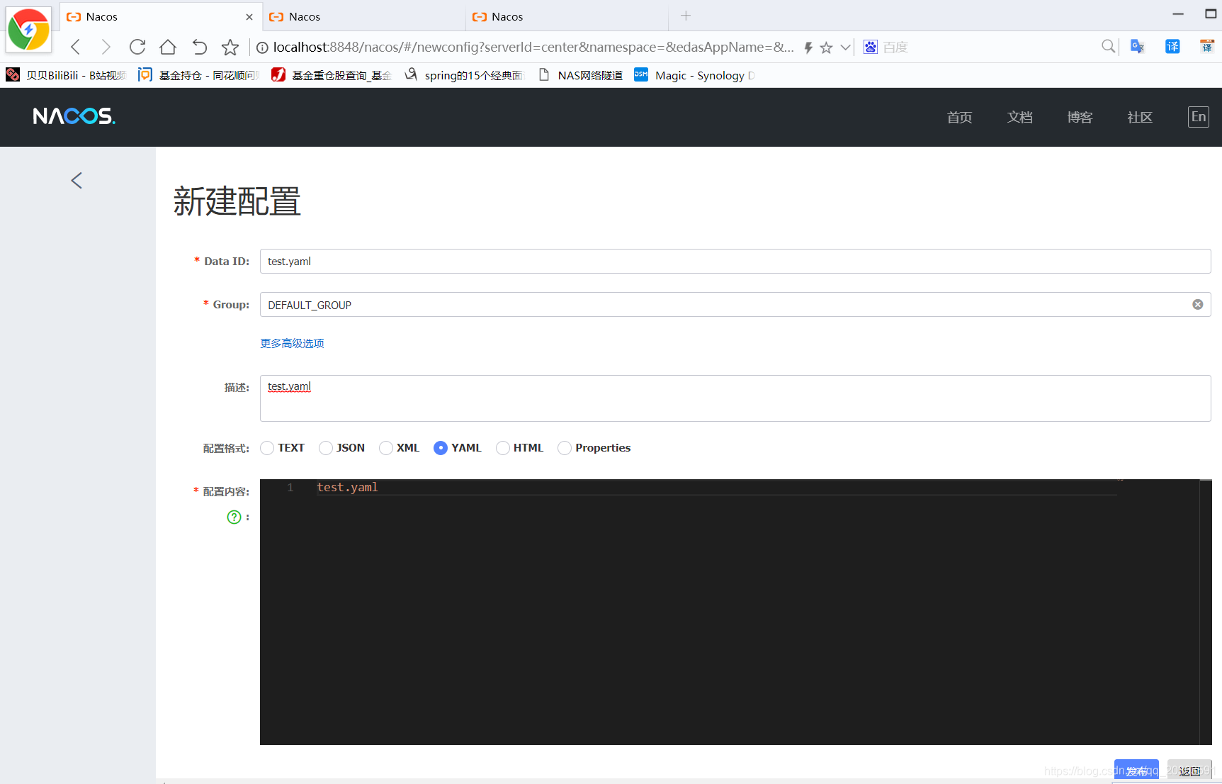Click inside the config content code editor
The height and width of the screenshot is (784, 1222).
(735, 612)
